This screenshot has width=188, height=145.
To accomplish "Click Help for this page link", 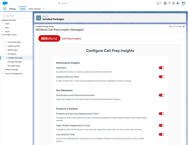I will pos(175,26).
